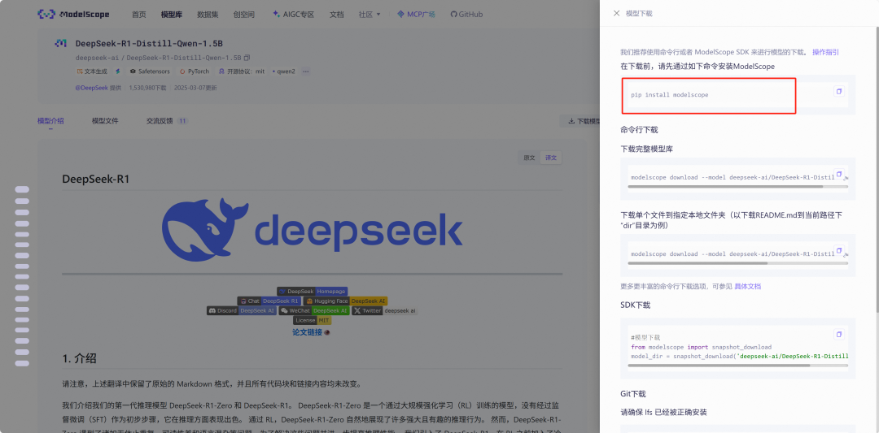This screenshot has width=879, height=433.
Task: Click the lightning bolt tag icon
Action: 118,71
